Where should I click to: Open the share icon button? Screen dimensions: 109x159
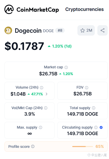pos(103,30)
